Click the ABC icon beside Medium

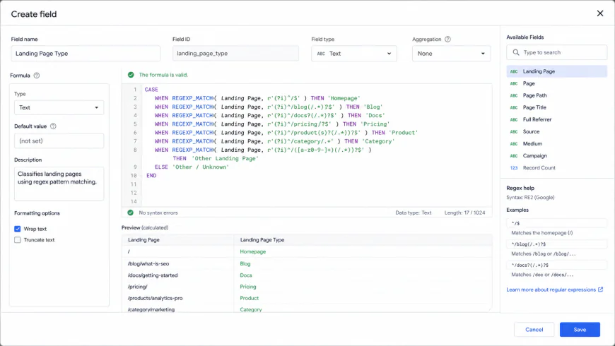tap(514, 144)
